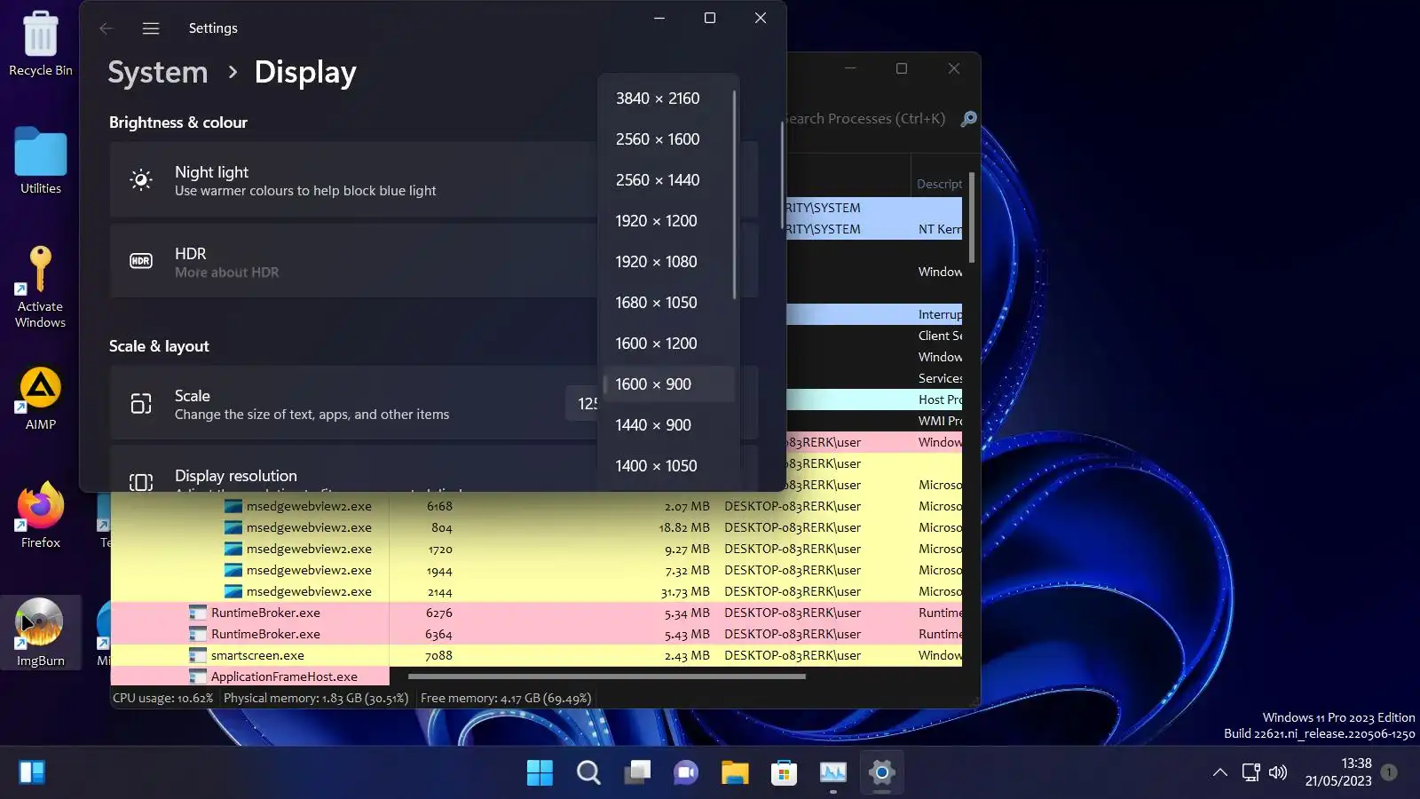Image resolution: width=1420 pixels, height=799 pixels.
Task: Click the Free memory status bar entry
Action: coord(506,698)
